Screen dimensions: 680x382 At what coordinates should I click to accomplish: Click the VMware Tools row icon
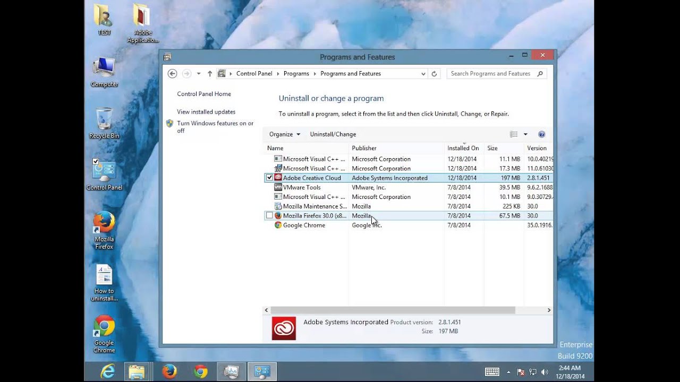point(278,187)
